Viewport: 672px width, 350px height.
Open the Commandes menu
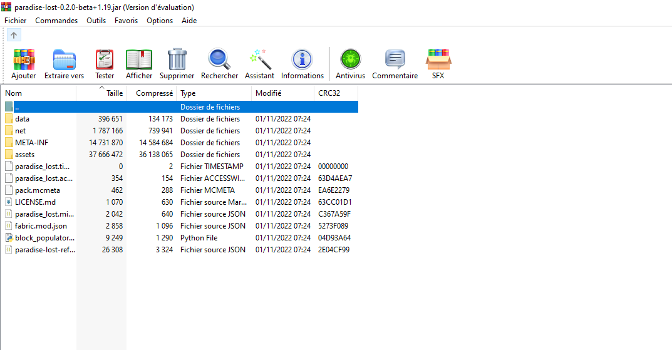[x=56, y=21]
